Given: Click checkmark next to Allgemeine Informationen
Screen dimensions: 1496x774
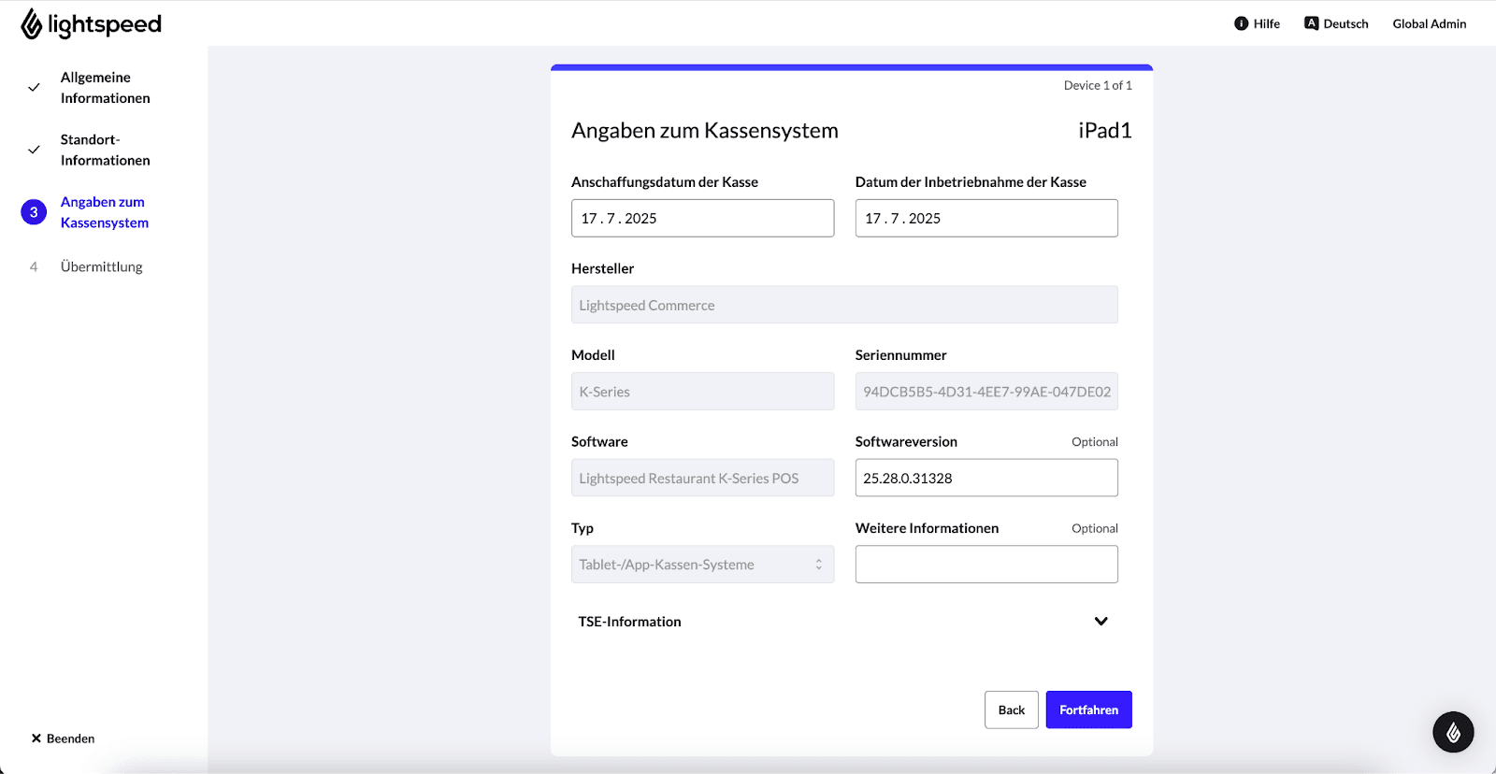Looking at the screenshot, I should pyautogui.click(x=34, y=88).
